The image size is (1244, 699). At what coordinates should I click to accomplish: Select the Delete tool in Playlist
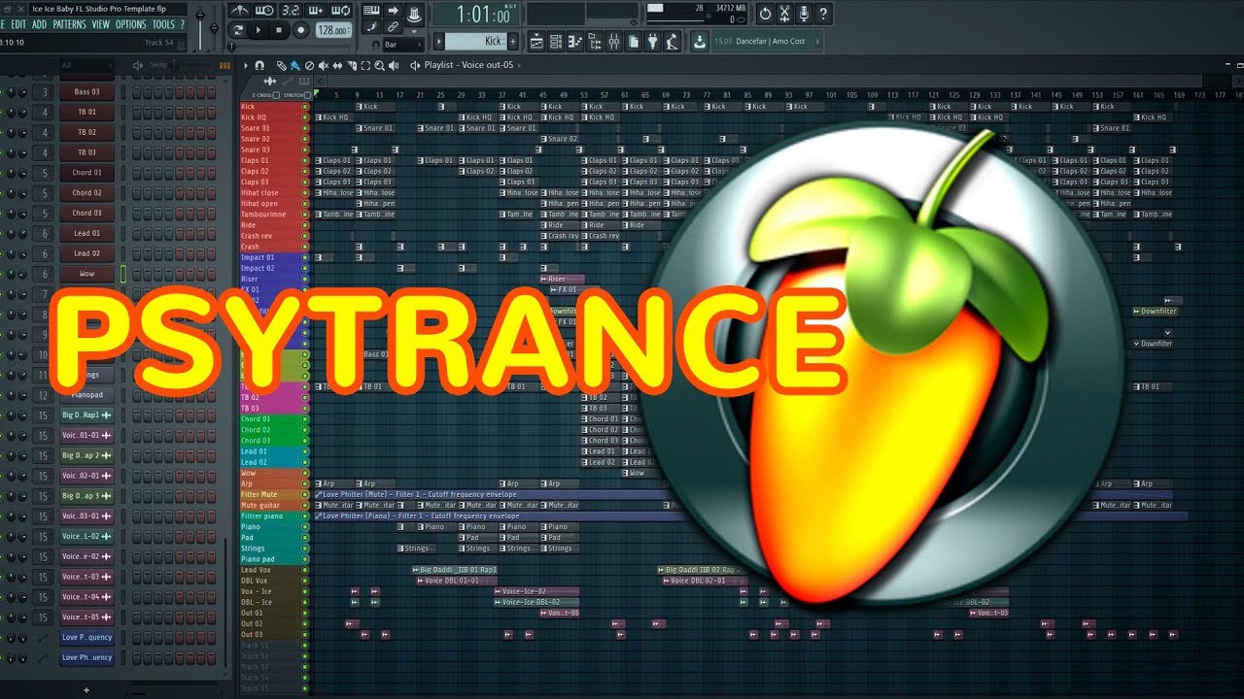[310, 65]
